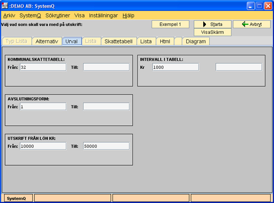
Task: Click Utskrift från lön Till field
Action: point(106,146)
